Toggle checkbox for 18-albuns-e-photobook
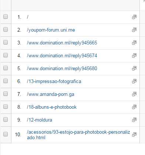 pyautogui.click(x=6, y=107)
